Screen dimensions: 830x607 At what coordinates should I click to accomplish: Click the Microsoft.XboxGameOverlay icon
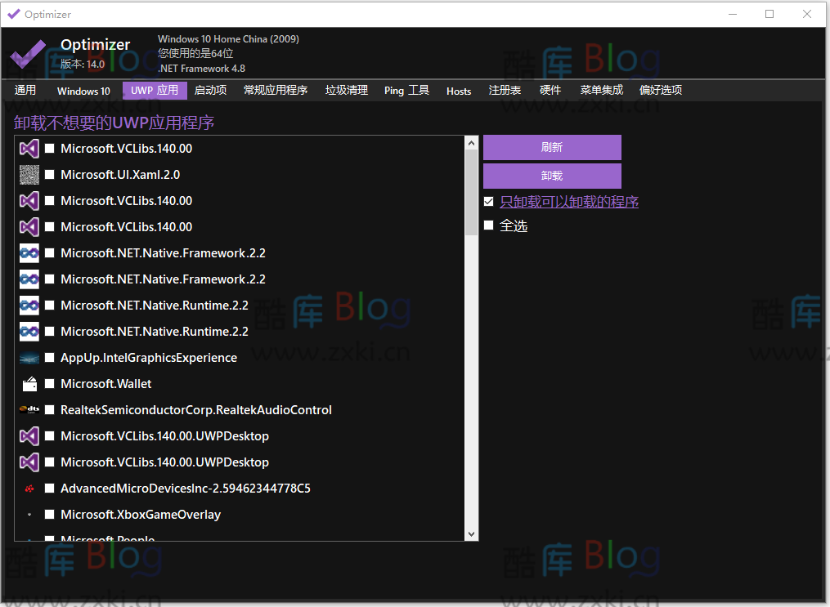tap(29, 514)
